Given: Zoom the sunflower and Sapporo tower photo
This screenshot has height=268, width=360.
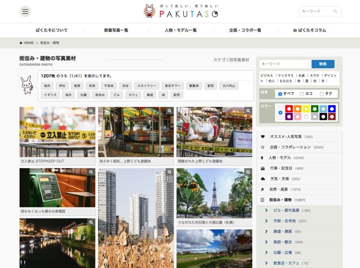Looking at the screenshot, I should (248, 172).
